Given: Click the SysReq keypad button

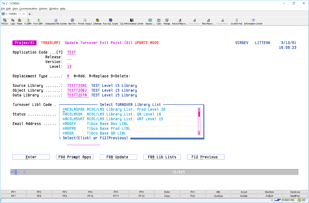Looking at the screenshot, I should [218, 196].
